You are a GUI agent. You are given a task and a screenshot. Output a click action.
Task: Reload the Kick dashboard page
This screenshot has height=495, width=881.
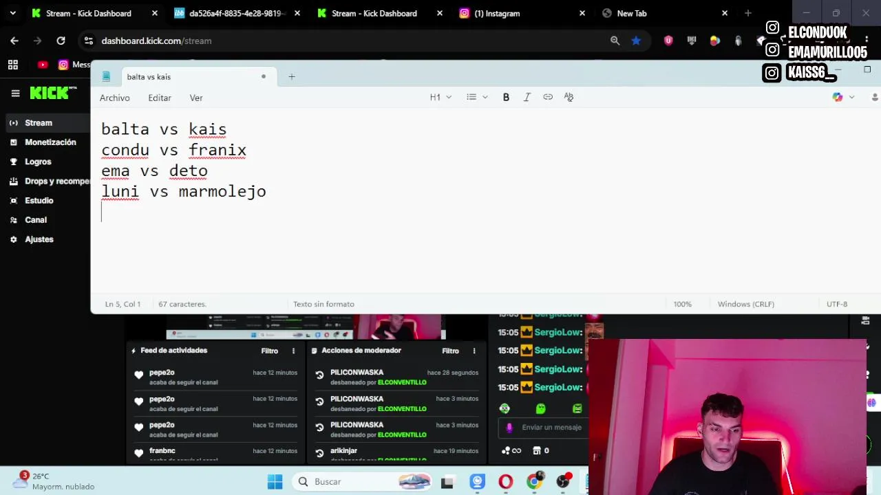61,41
